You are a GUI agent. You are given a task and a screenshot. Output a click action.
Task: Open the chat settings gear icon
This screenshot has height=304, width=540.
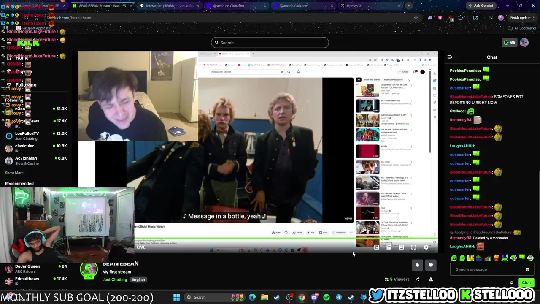[x=512, y=283]
